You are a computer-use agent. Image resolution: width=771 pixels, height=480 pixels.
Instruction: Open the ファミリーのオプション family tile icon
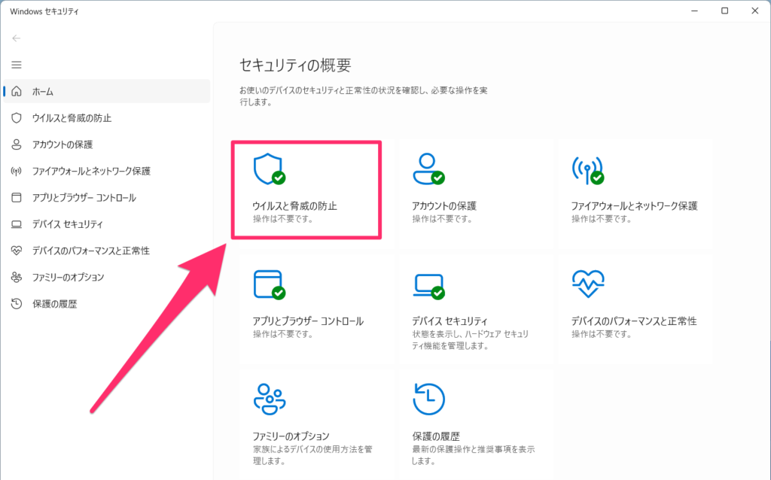click(x=269, y=399)
